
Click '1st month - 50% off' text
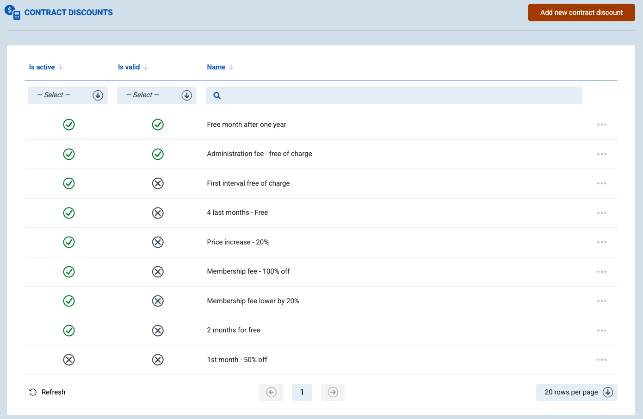pos(237,360)
